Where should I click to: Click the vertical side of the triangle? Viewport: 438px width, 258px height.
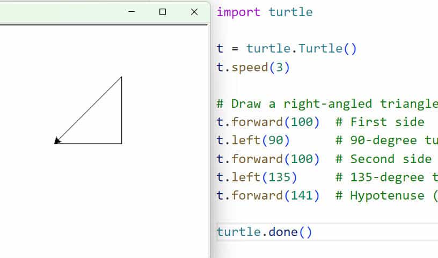[x=122, y=110]
